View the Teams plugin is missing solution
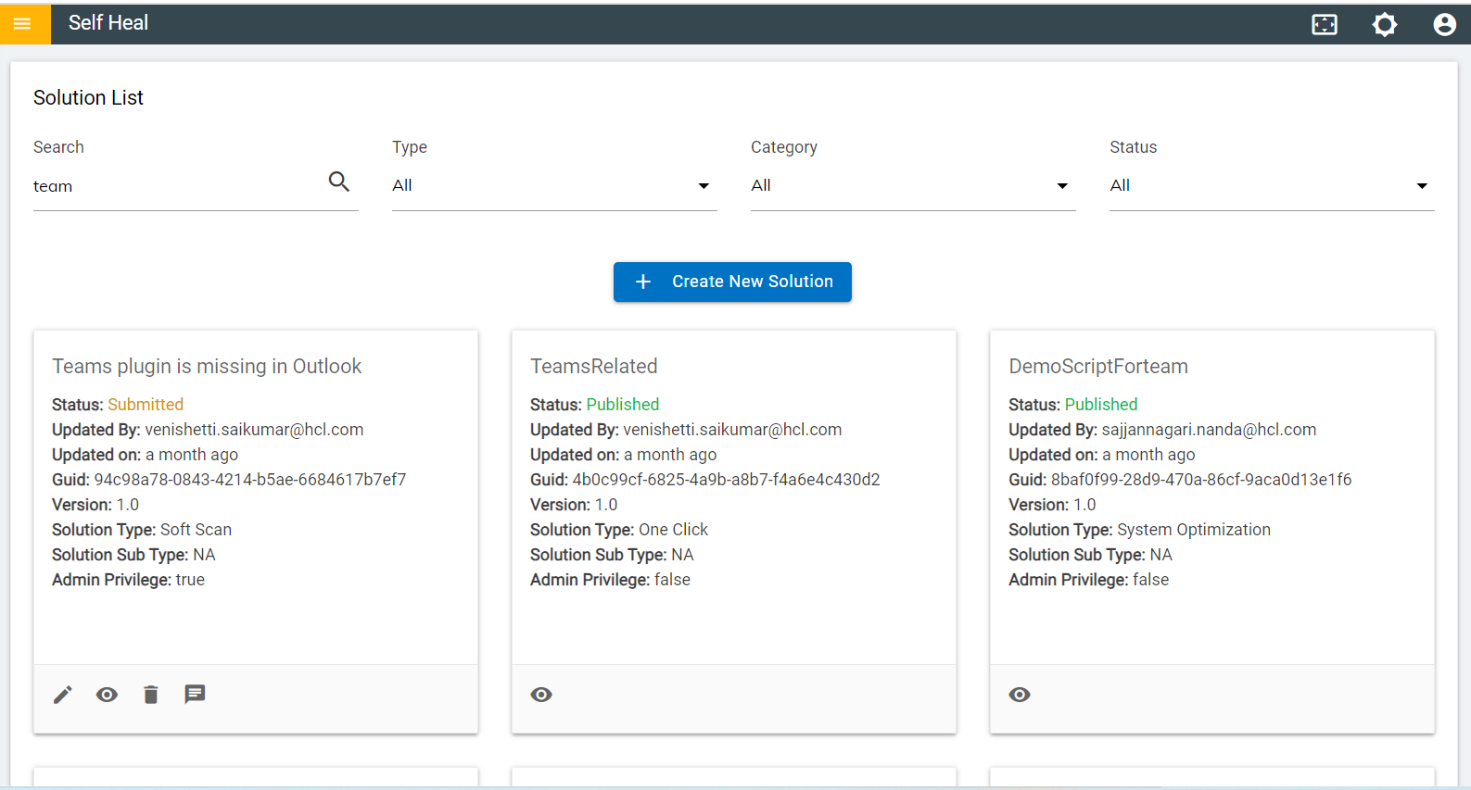The image size is (1471, 790). (108, 695)
